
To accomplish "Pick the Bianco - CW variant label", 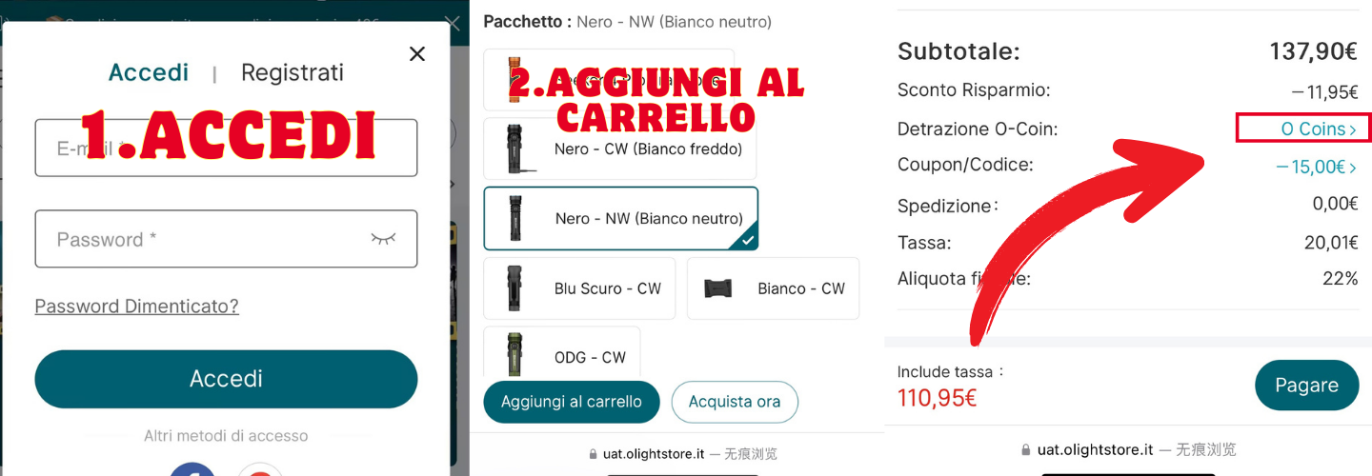I will click(800, 288).
